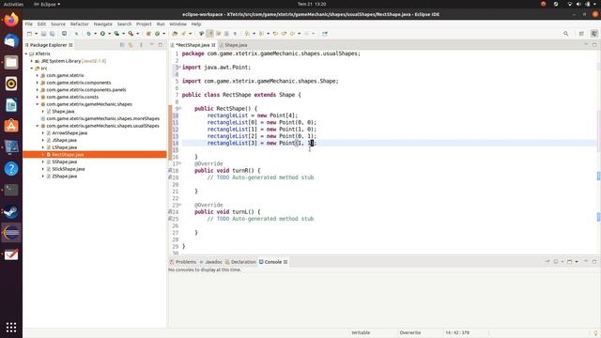Click the Display Selected Console icon
This screenshot has height=338, width=601.
click(x=556, y=262)
